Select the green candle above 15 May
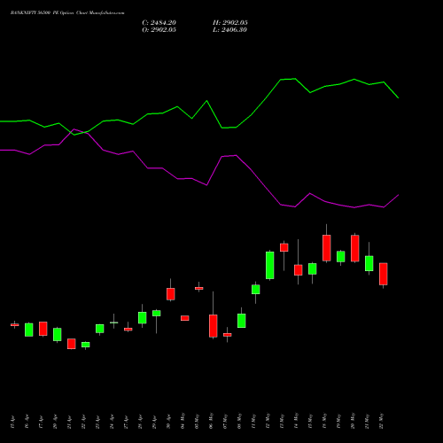 pyautogui.click(x=313, y=268)
